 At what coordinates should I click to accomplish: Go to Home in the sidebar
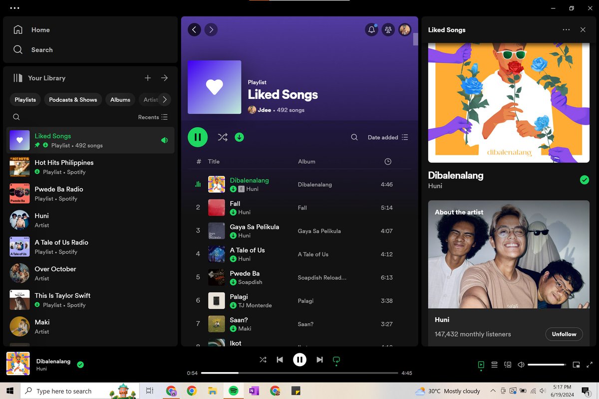[x=31, y=30]
